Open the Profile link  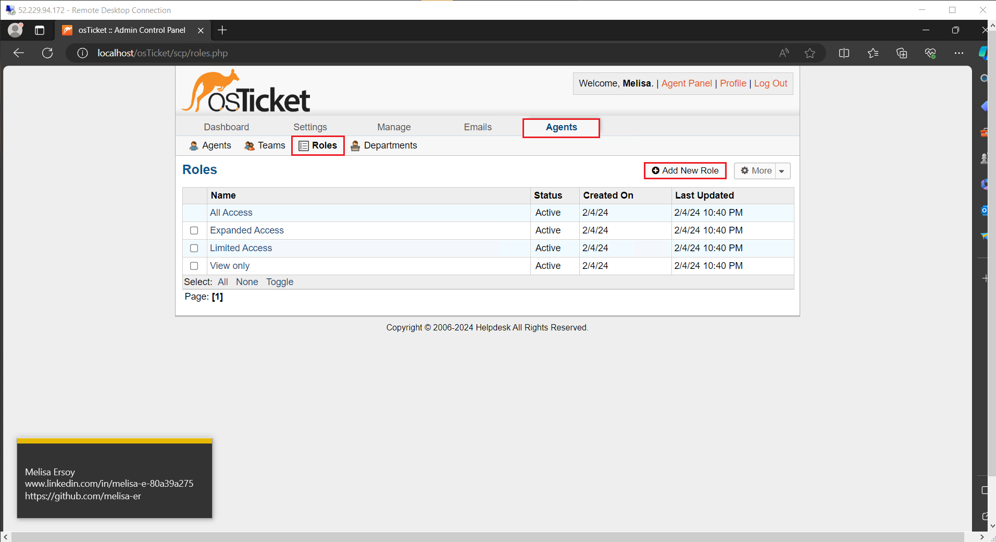[733, 83]
